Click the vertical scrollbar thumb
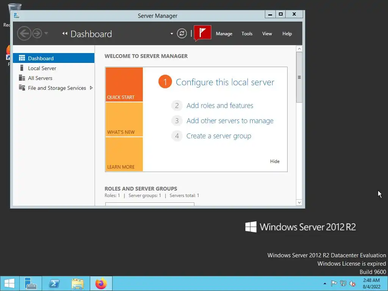Image resolution: width=388 pixels, height=291 pixels. click(x=299, y=77)
